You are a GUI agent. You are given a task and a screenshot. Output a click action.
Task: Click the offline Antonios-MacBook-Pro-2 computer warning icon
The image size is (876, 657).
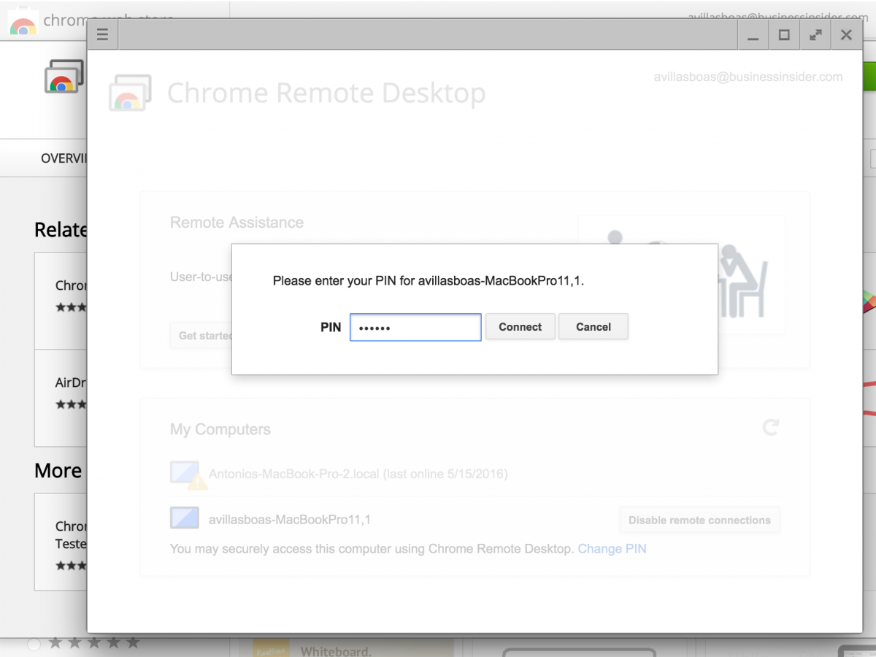coord(196,481)
